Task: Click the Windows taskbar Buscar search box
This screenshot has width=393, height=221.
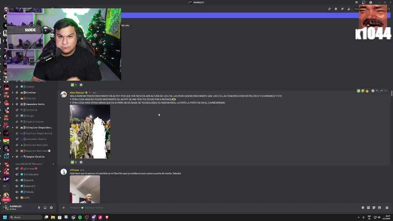Action: 25,217
